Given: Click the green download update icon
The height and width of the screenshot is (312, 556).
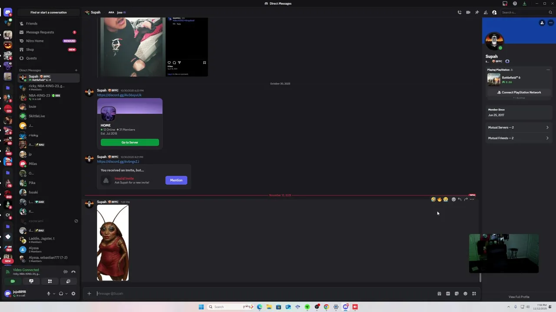Looking at the screenshot, I should coord(524,3).
